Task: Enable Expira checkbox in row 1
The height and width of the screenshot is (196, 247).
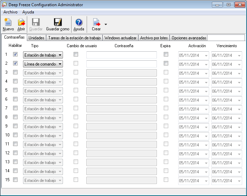Action: (x=166, y=54)
